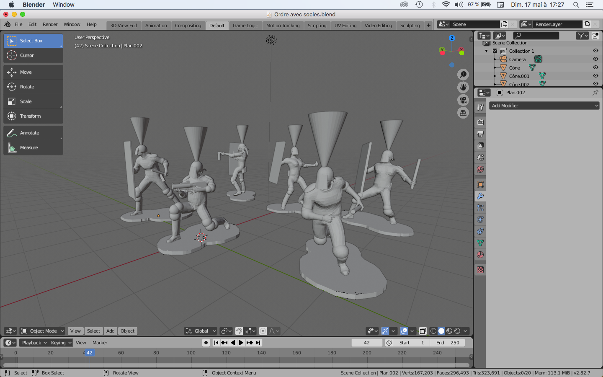The image size is (603, 377).
Task: Toggle perspective/orthographic grid icon
Action: pos(463,113)
